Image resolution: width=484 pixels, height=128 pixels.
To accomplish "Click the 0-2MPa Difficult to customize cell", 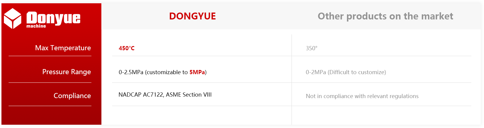I will pyautogui.click(x=346, y=72).
